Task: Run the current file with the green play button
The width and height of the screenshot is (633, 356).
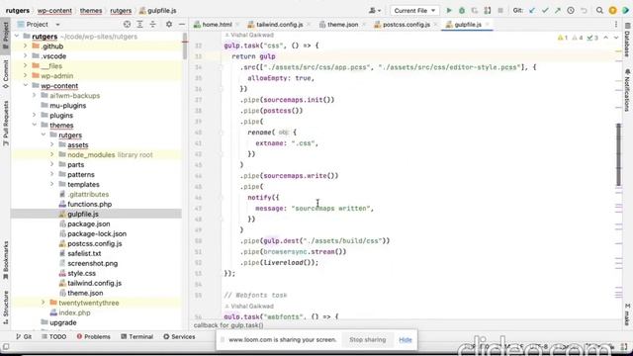Action: click(449, 11)
